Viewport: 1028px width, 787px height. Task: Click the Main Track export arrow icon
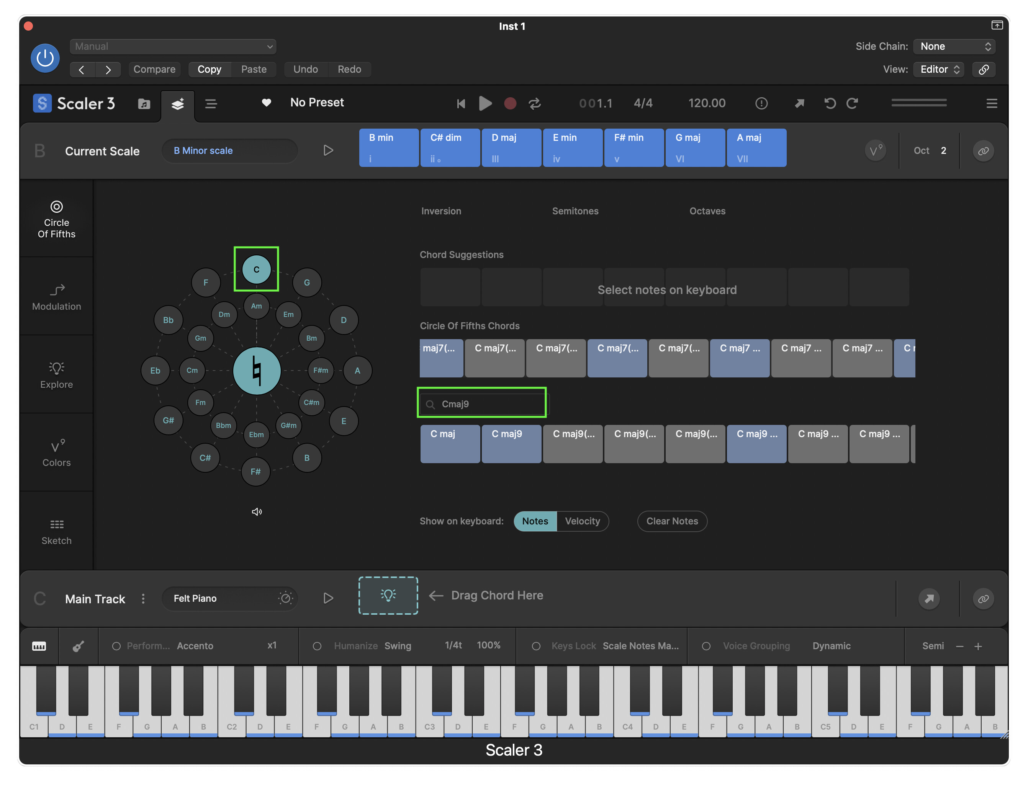click(x=929, y=599)
